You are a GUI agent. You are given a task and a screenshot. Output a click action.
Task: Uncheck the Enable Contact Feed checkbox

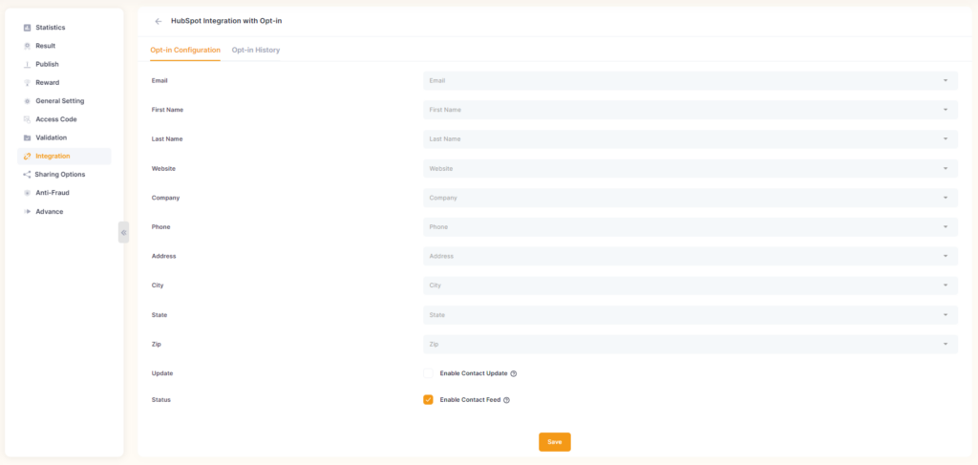[428, 399]
